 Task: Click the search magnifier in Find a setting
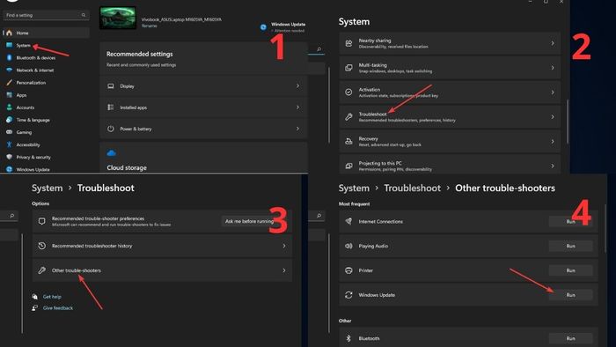[x=84, y=15]
